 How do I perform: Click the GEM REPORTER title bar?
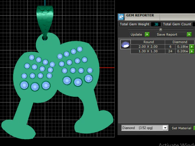pyautogui.click(x=156, y=17)
